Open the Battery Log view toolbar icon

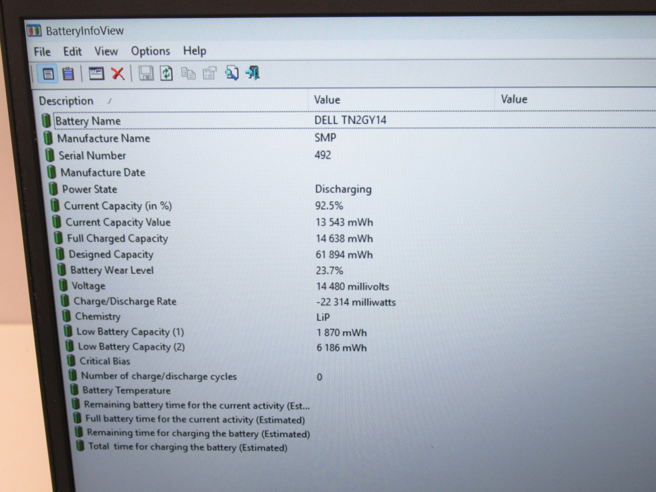68,74
